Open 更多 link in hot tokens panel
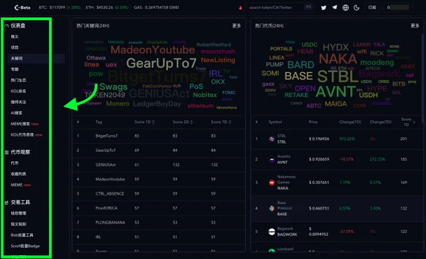Viewport: 426px width, 259px height. pyautogui.click(x=415, y=26)
